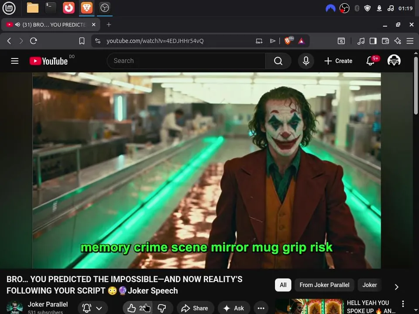The width and height of the screenshot is (419, 314).
Task: Open a new browser tab
Action: (x=109, y=24)
